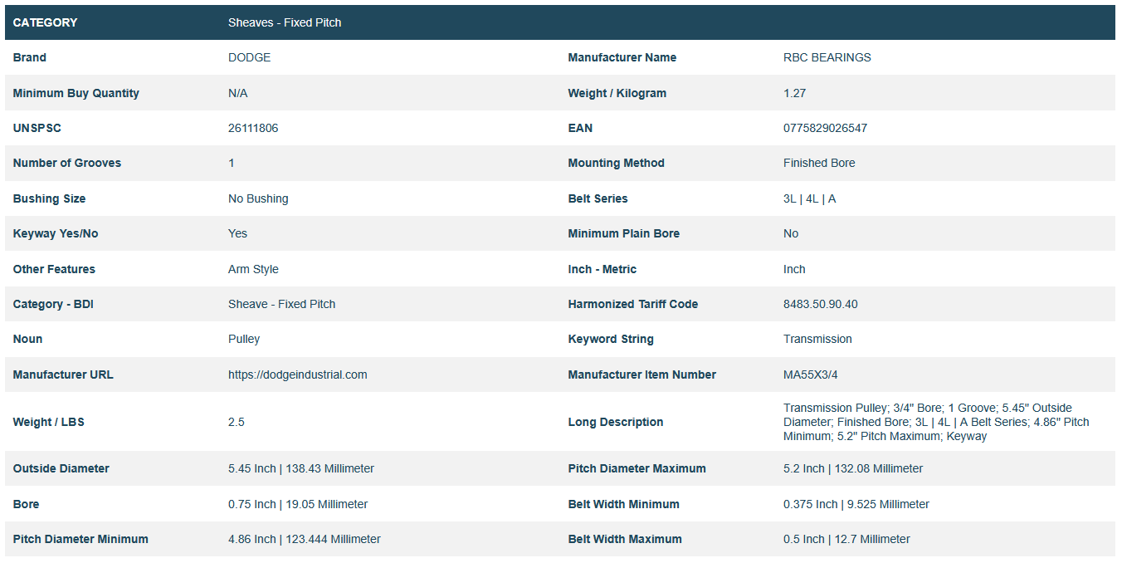Select the Weight / Kilogram value 1.27

tap(794, 93)
